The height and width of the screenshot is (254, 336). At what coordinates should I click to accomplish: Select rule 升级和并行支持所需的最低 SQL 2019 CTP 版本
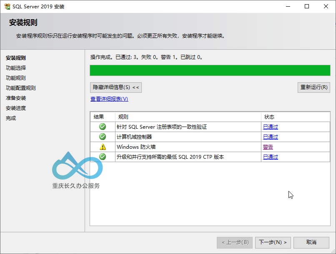pyautogui.click(x=170, y=157)
